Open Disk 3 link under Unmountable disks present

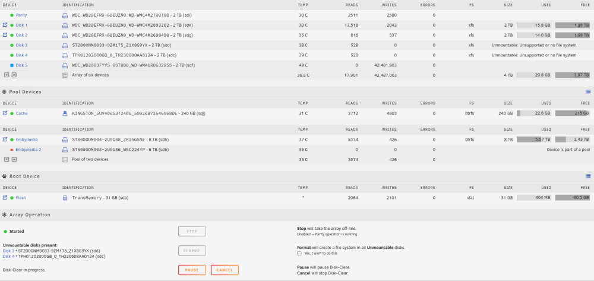click(x=8, y=251)
